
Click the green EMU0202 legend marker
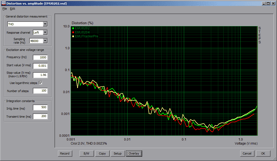pos(73,28)
